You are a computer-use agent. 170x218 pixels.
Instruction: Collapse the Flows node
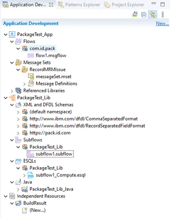pyautogui.click(x=12, y=41)
